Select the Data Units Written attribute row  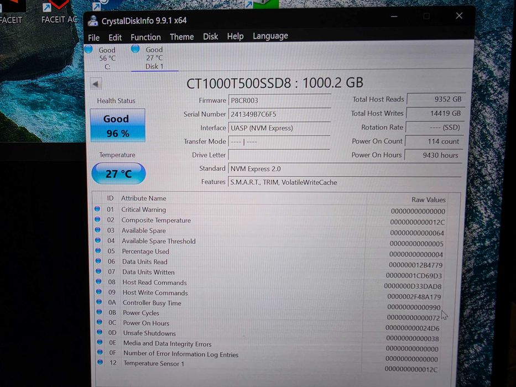(x=270, y=274)
